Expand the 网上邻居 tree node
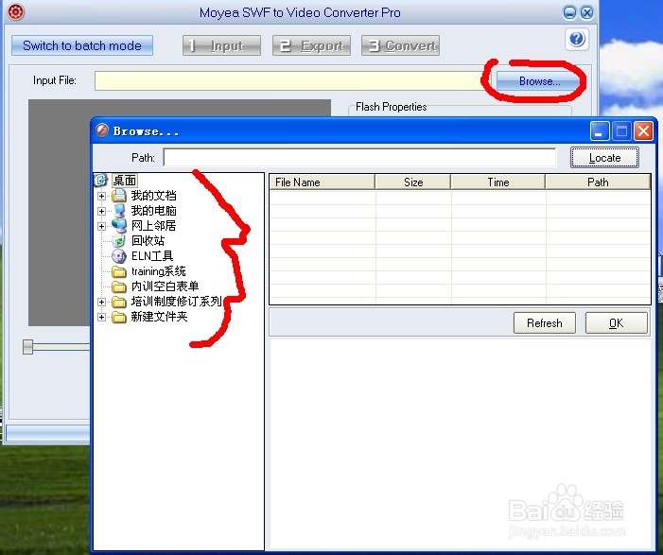This screenshot has width=663, height=555. (101, 226)
